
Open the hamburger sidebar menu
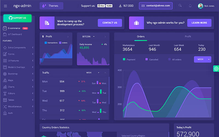click(5, 6)
